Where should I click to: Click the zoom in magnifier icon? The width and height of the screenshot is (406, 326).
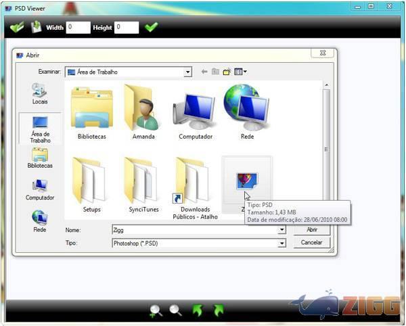coord(156,310)
